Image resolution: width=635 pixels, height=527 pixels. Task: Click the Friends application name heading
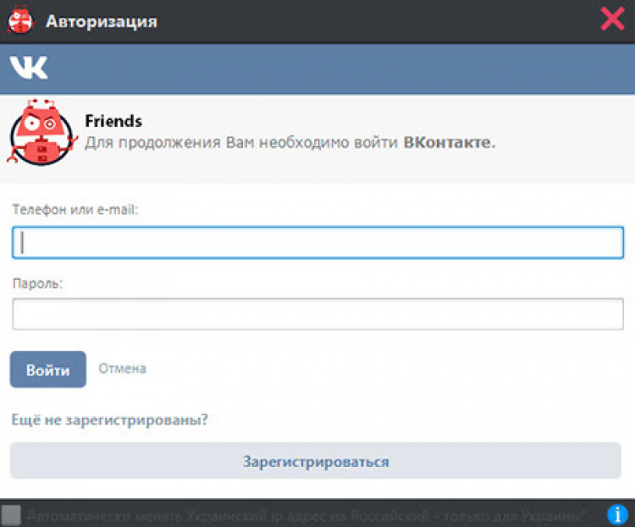tap(113, 121)
